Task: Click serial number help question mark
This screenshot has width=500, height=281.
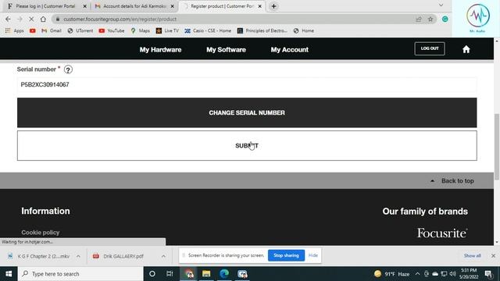Action: 68,69
